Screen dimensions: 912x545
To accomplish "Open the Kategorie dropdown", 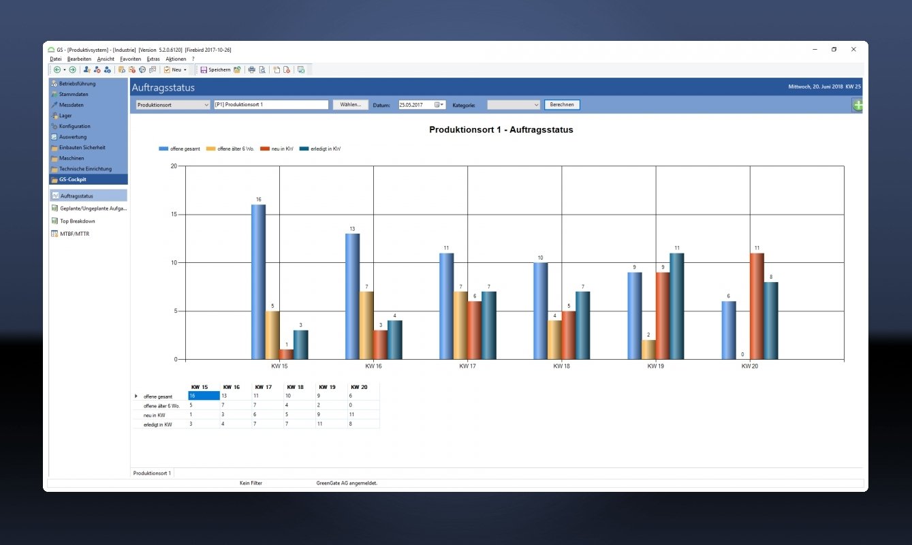I will coord(514,105).
